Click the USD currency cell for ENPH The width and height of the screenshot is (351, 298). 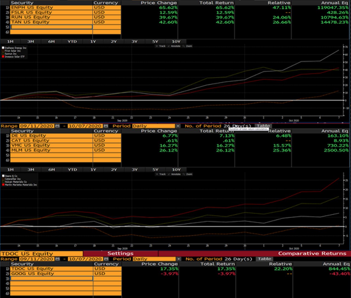click(107, 7)
